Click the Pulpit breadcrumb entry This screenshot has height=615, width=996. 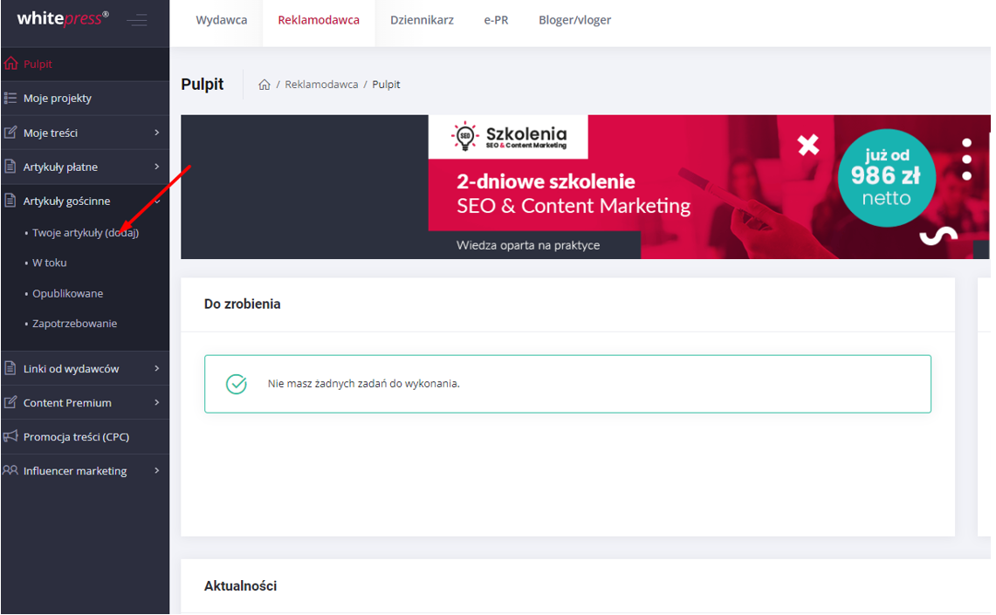pyautogui.click(x=386, y=85)
